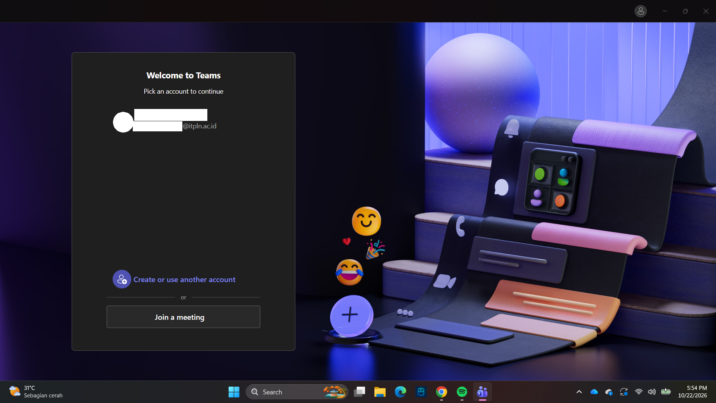The height and width of the screenshot is (403, 716).
Task: Launch File Explorer from taskbar
Action: coord(380,392)
